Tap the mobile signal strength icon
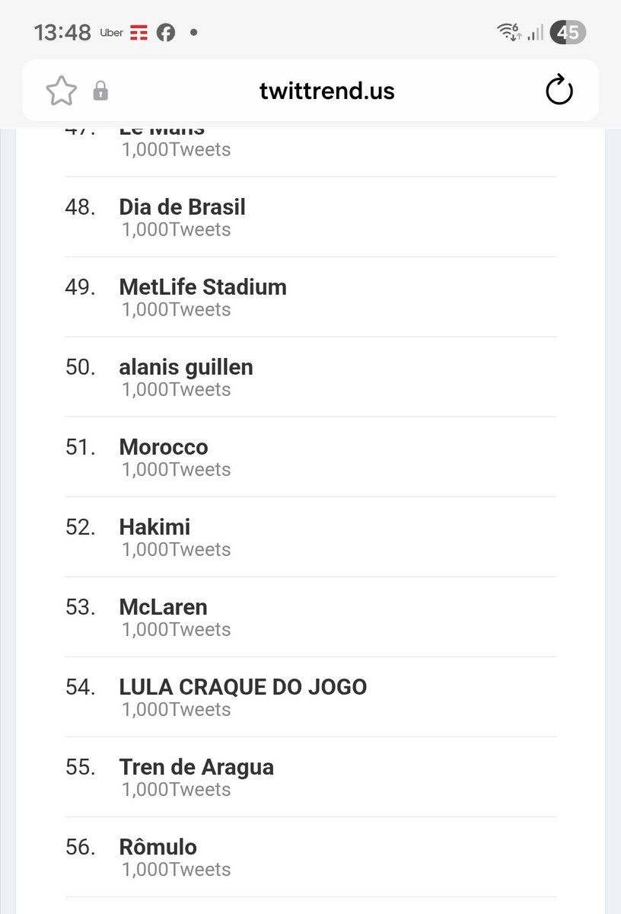621x914 pixels. pyautogui.click(x=535, y=32)
